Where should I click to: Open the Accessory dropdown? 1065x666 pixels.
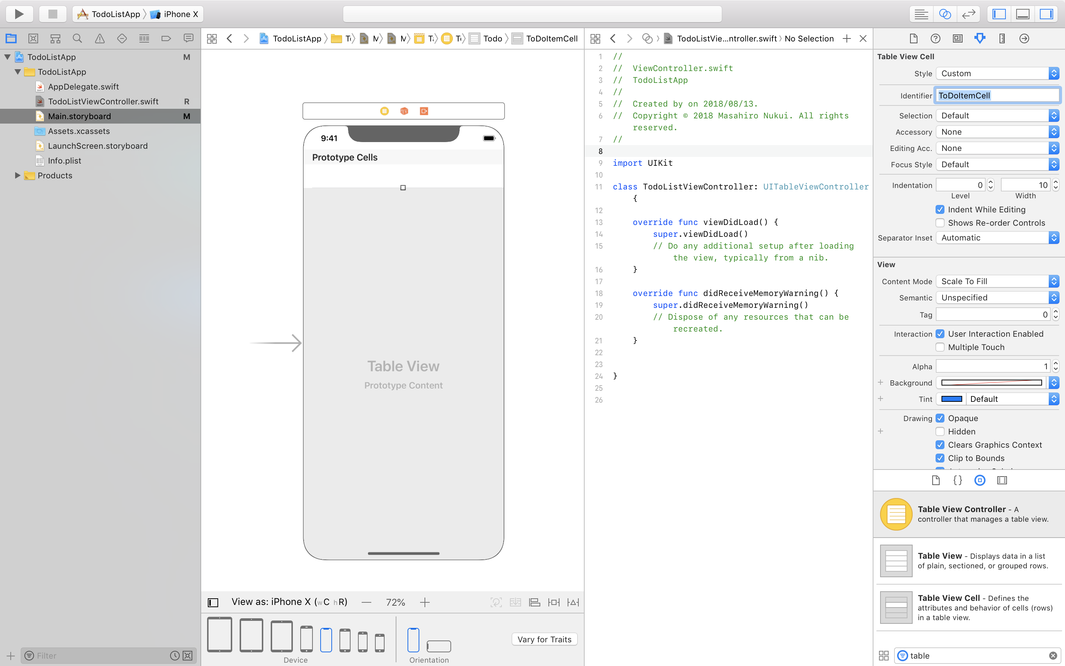[997, 132]
